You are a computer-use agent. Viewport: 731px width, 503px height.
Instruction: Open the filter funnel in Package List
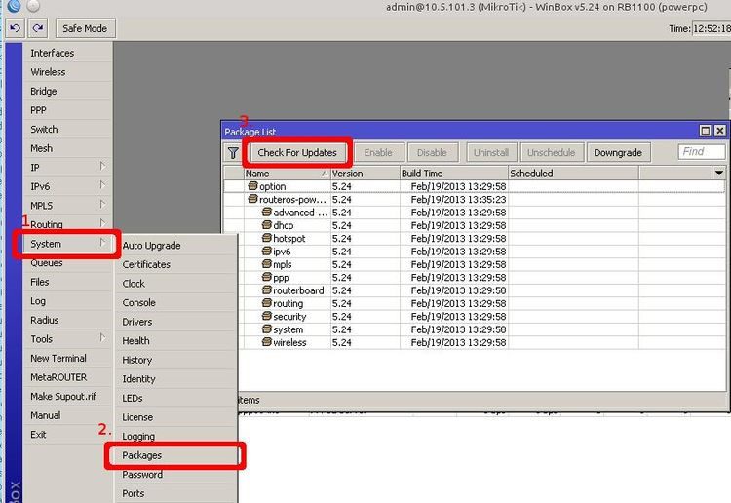[233, 153]
